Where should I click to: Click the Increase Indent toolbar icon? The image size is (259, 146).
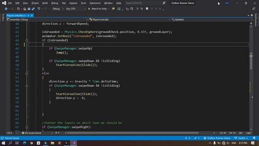[x=141, y=9]
